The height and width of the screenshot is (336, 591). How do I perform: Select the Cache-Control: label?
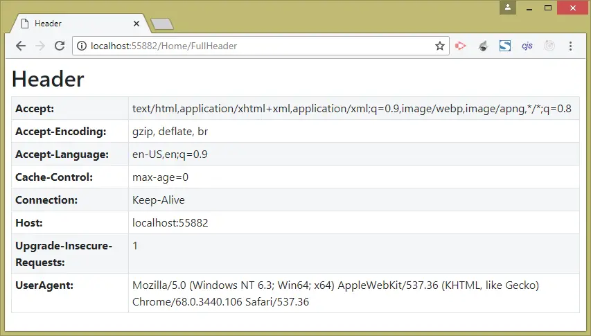(54, 177)
